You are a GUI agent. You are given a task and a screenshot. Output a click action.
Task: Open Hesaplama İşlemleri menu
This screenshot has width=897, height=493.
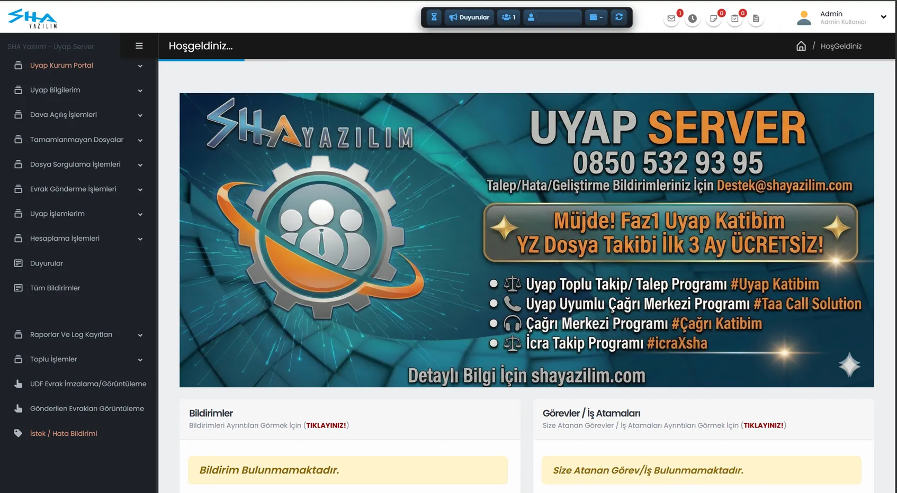[65, 239]
